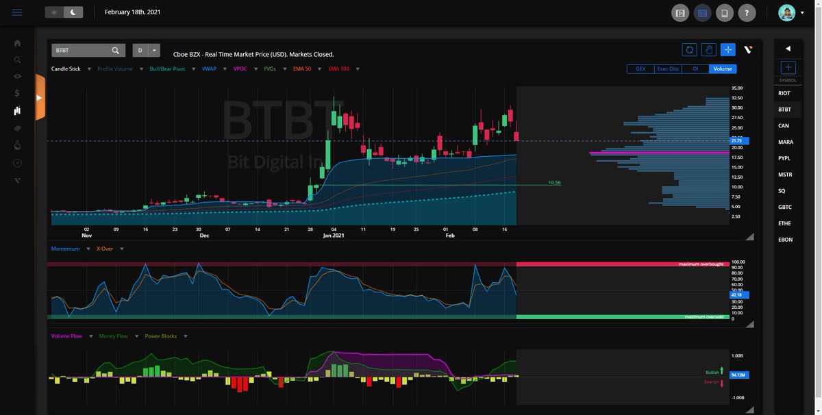Switch to Exec Dist tab
The image size is (822, 415).
pyautogui.click(x=668, y=68)
